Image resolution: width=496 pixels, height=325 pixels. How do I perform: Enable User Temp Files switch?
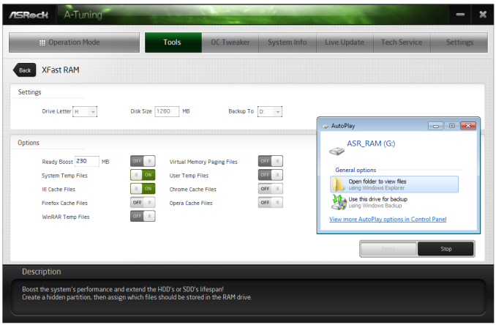point(271,175)
